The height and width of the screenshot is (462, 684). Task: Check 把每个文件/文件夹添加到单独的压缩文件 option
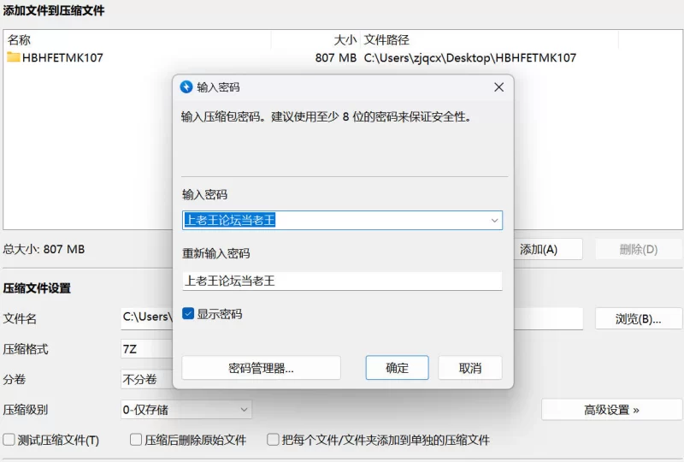274,440
